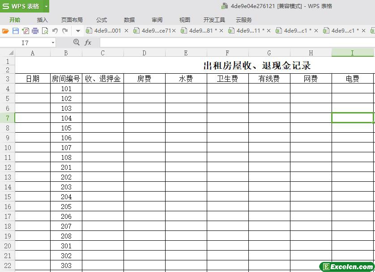Click the 房费 header cell
Screen dimensions: 375x272
click(x=145, y=79)
